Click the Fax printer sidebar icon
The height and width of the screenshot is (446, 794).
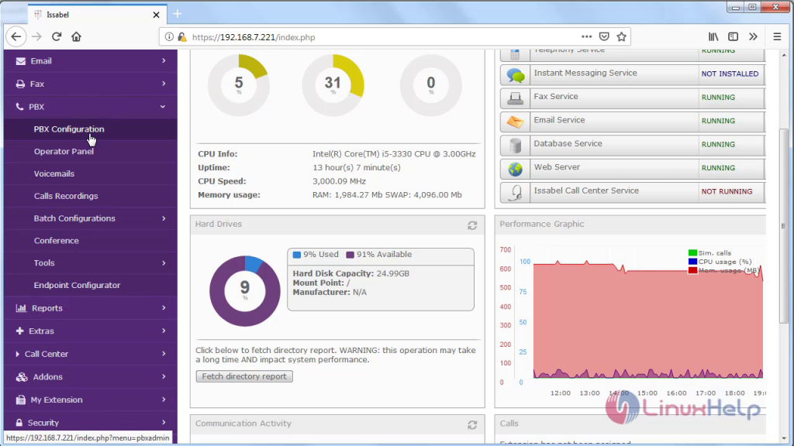tap(20, 84)
